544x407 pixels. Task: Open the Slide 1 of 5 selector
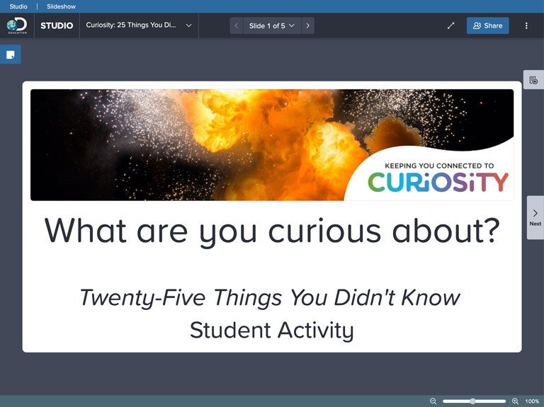[x=272, y=25]
